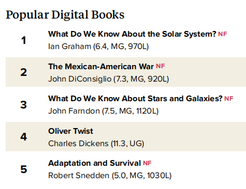
Task: Select Robert Snedden (5.0, MG, 1030L) line
Action: (110, 176)
